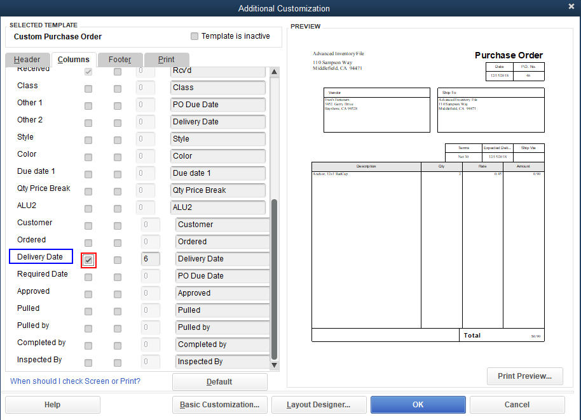
Task: Click the column list scroll-down arrow
Action: coord(275,365)
